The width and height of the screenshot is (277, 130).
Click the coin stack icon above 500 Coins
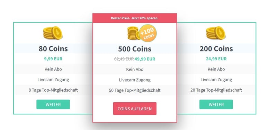pos(134,33)
